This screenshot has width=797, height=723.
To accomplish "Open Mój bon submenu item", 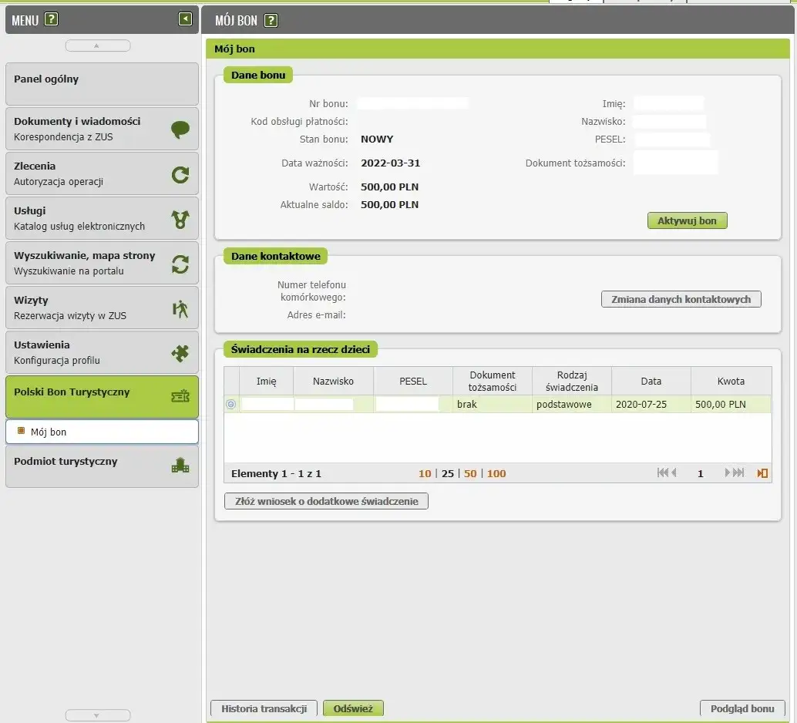I will tap(49, 432).
